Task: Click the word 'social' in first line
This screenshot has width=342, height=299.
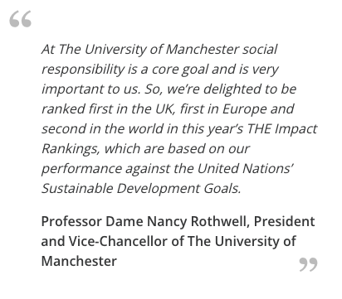Action: (260, 50)
